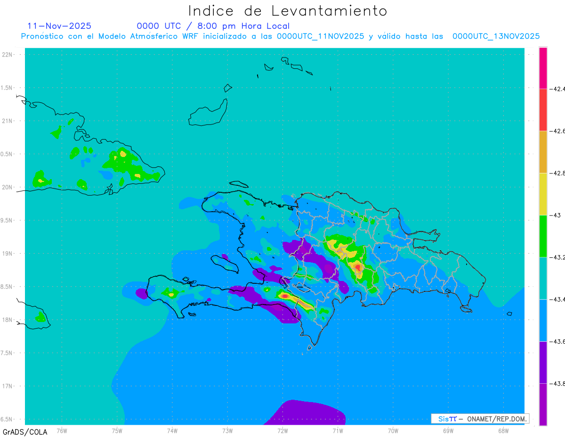Click the '11-Nov-2025' date text
This screenshot has width=565, height=437.
59,26
